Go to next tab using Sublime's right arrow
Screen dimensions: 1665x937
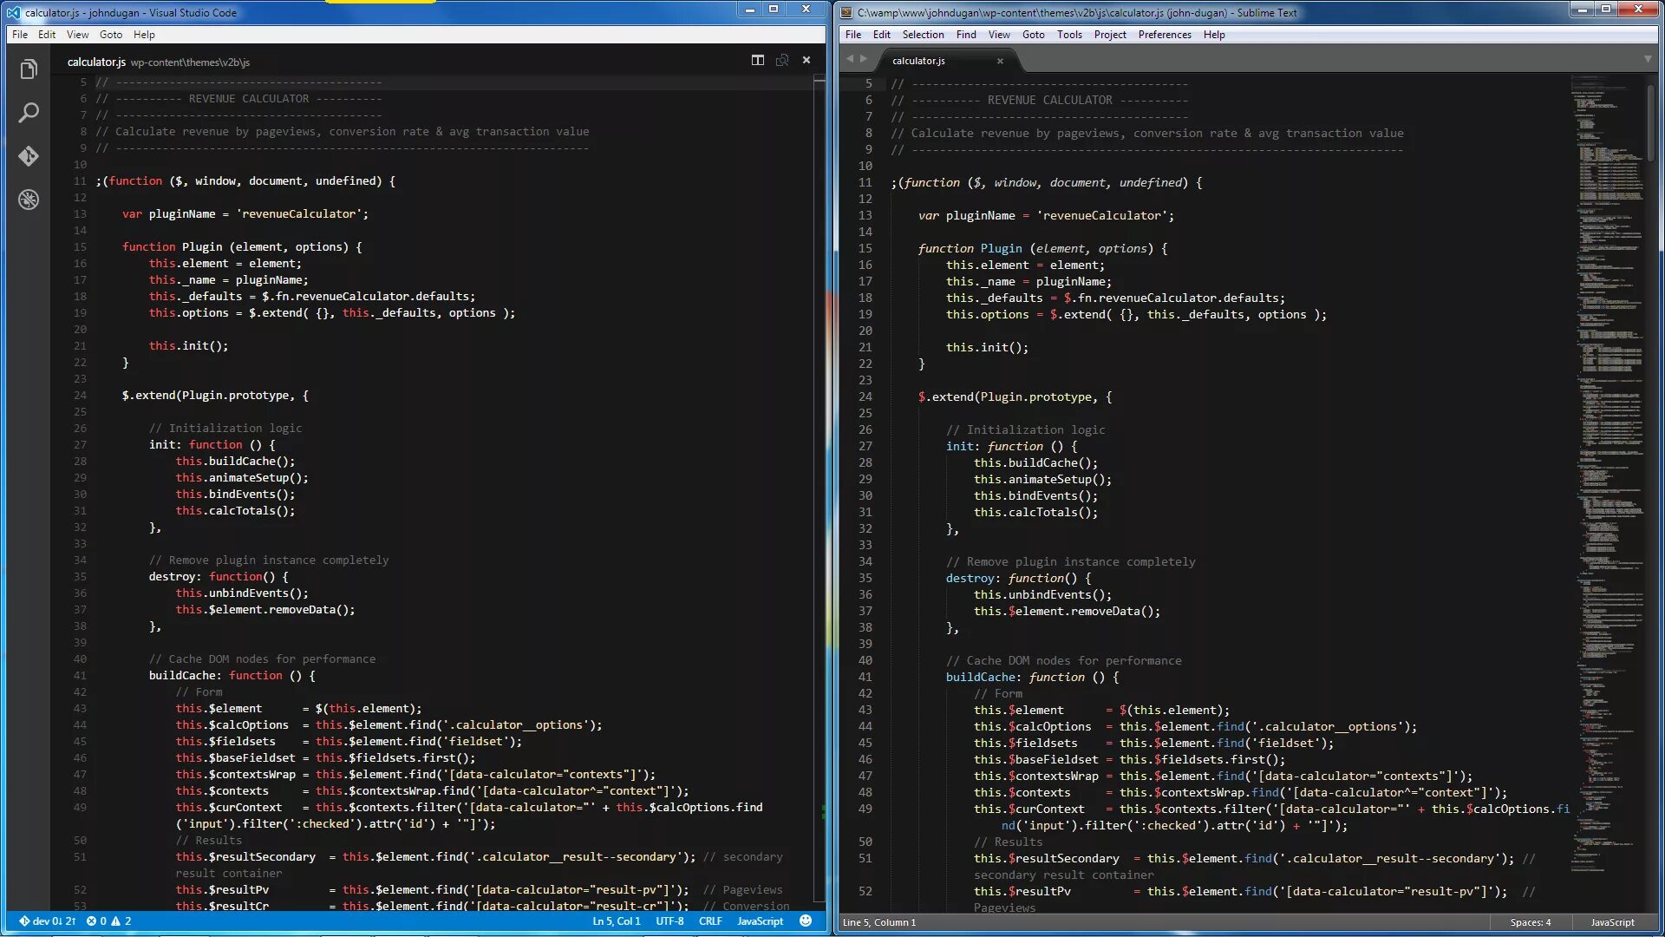coord(864,59)
